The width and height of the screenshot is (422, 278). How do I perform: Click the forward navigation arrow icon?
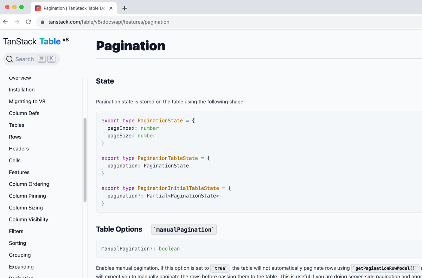click(x=17, y=22)
